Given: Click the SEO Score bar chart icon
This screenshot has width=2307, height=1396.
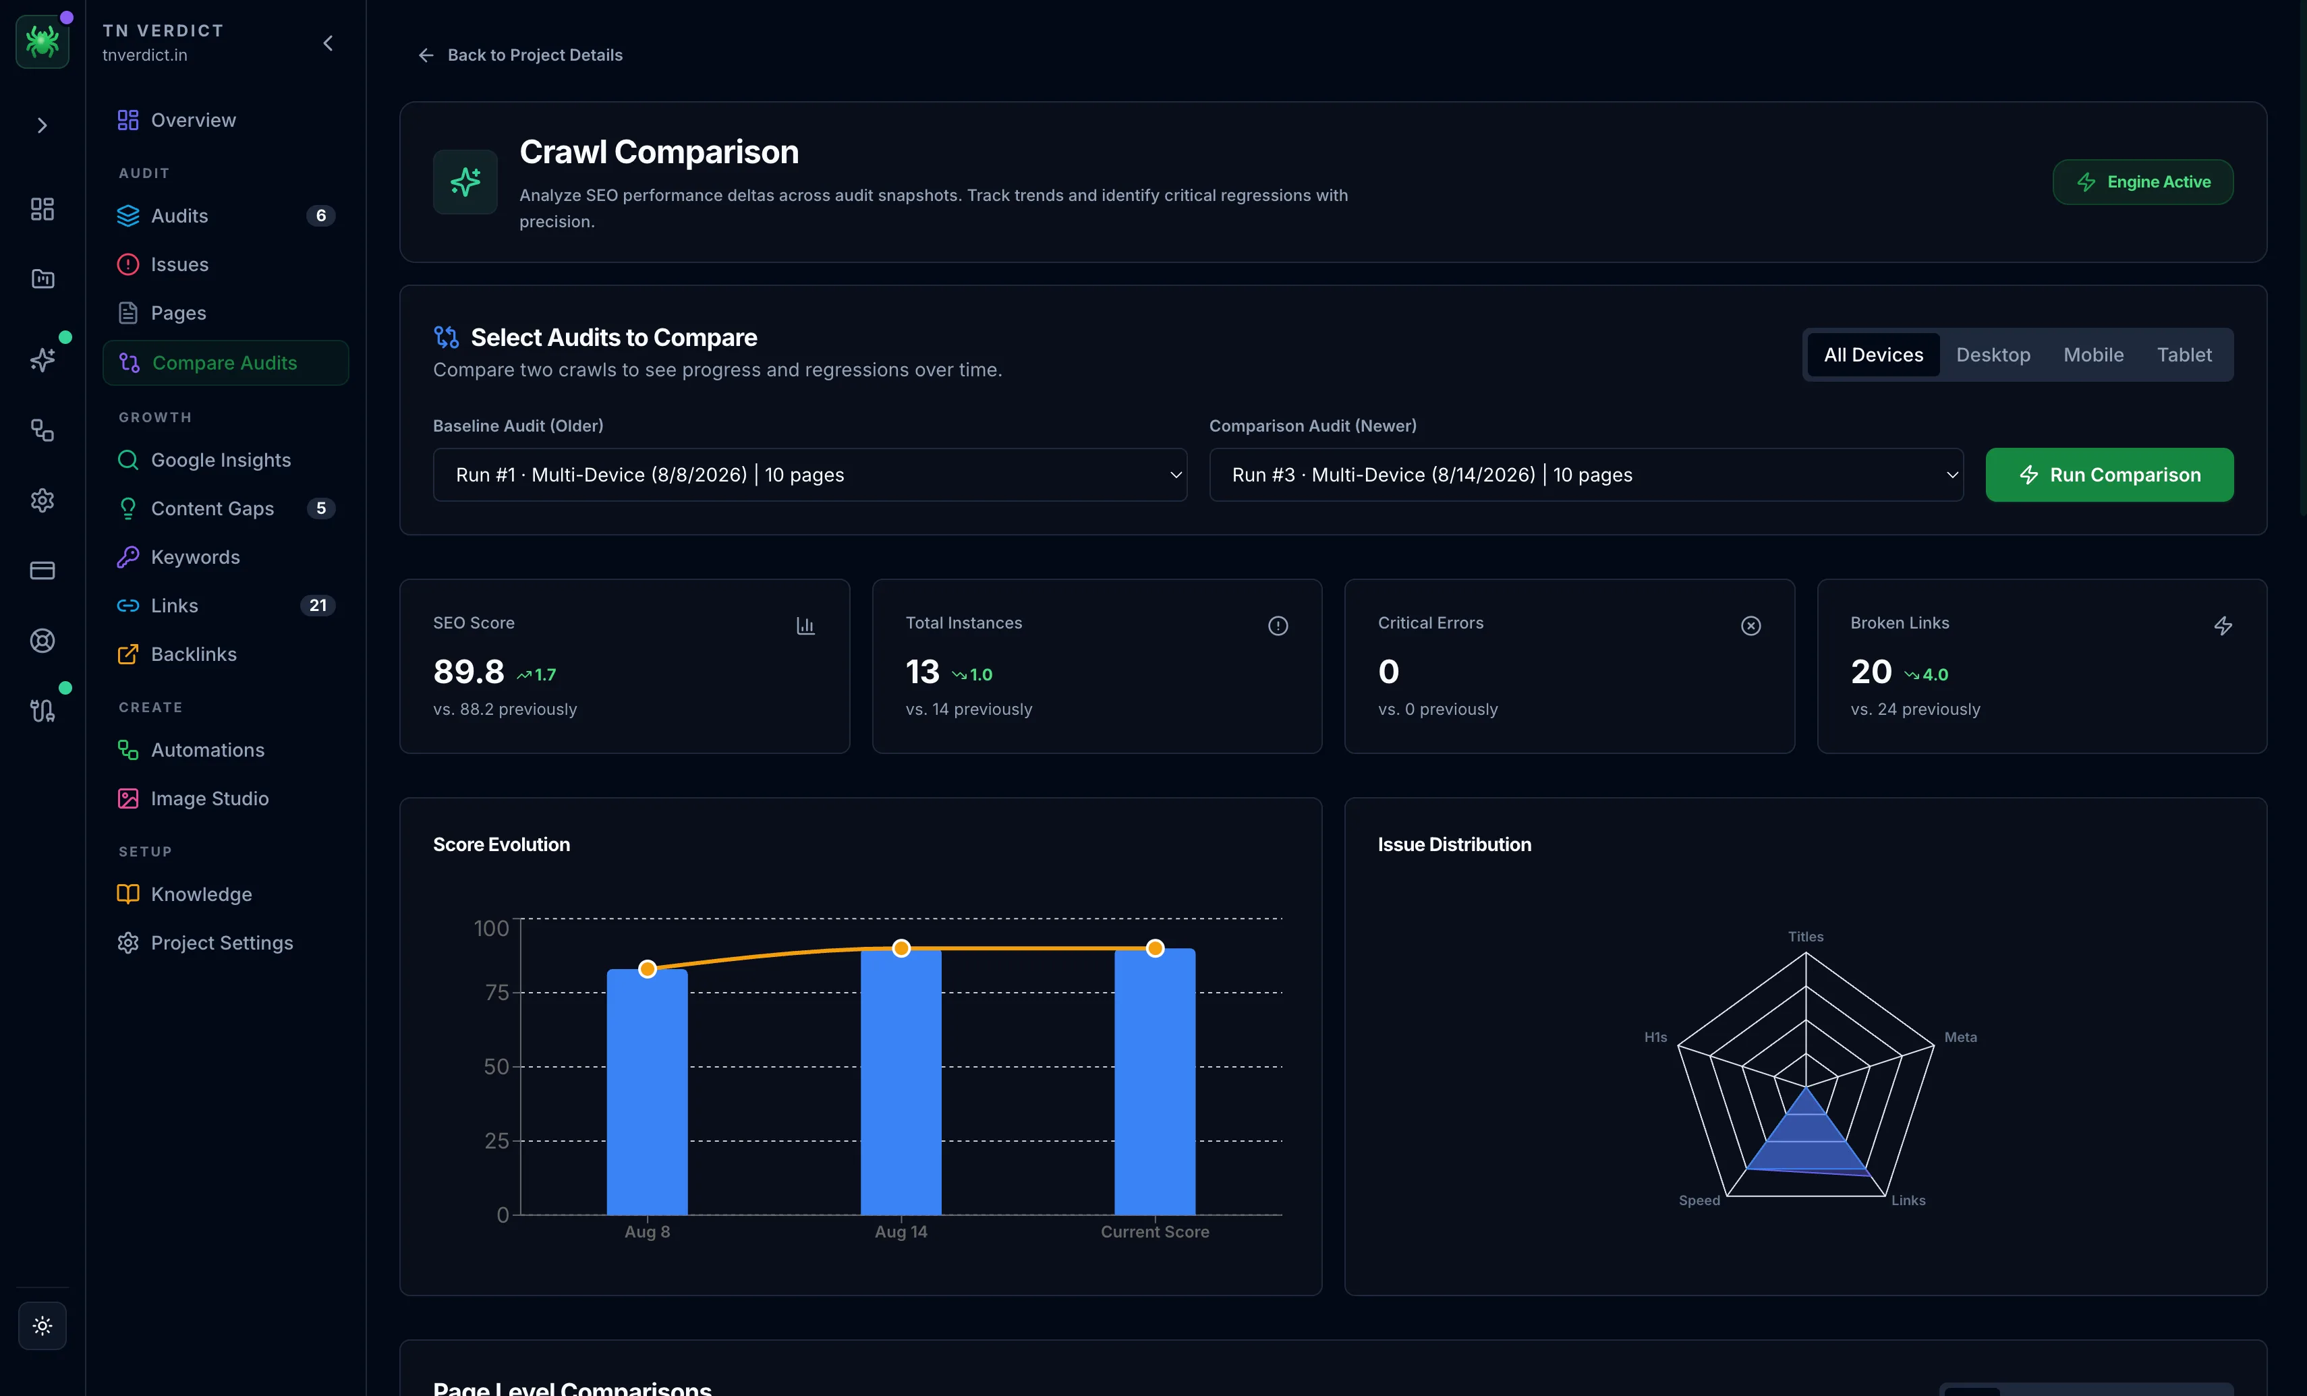Looking at the screenshot, I should 805,625.
